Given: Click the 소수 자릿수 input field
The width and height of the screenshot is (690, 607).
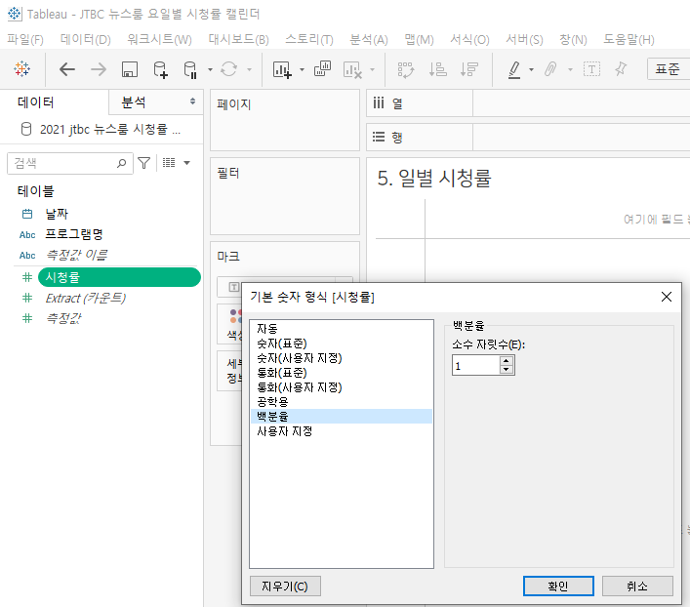Looking at the screenshot, I should 476,365.
